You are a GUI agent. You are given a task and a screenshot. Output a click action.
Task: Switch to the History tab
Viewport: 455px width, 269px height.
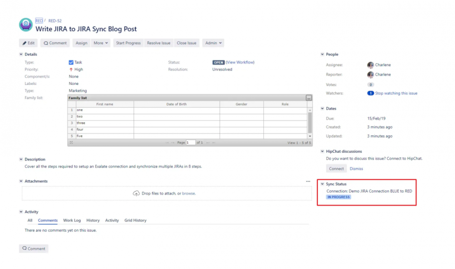[93, 221]
